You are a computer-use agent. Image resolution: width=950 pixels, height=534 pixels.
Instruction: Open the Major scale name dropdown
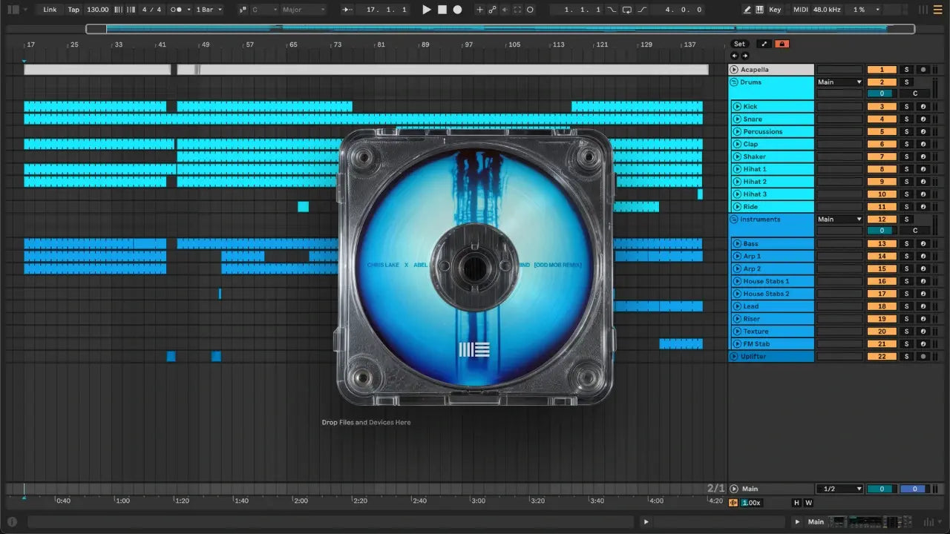coord(304,10)
